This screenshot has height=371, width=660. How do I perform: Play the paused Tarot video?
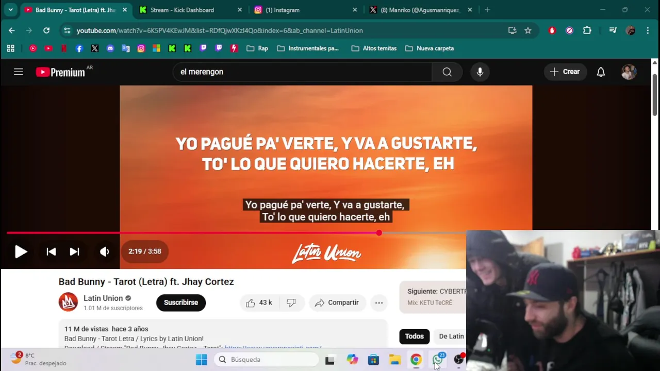click(x=21, y=251)
